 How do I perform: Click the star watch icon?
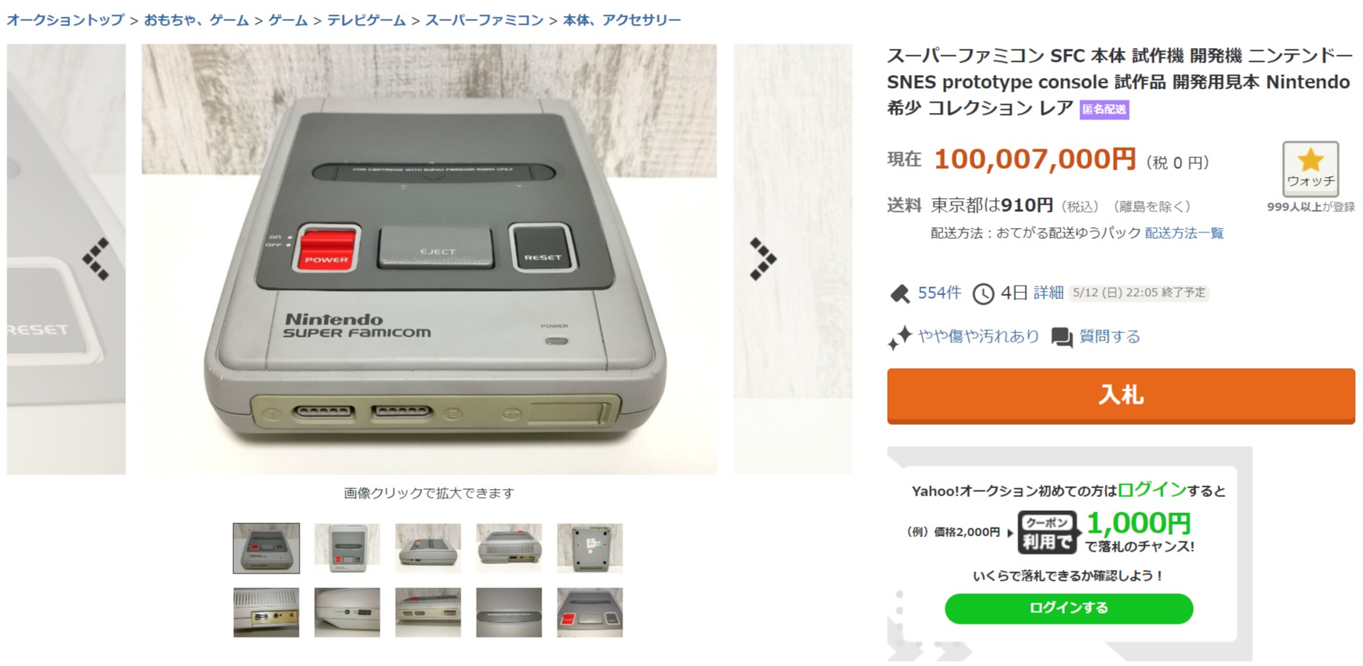1310,160
